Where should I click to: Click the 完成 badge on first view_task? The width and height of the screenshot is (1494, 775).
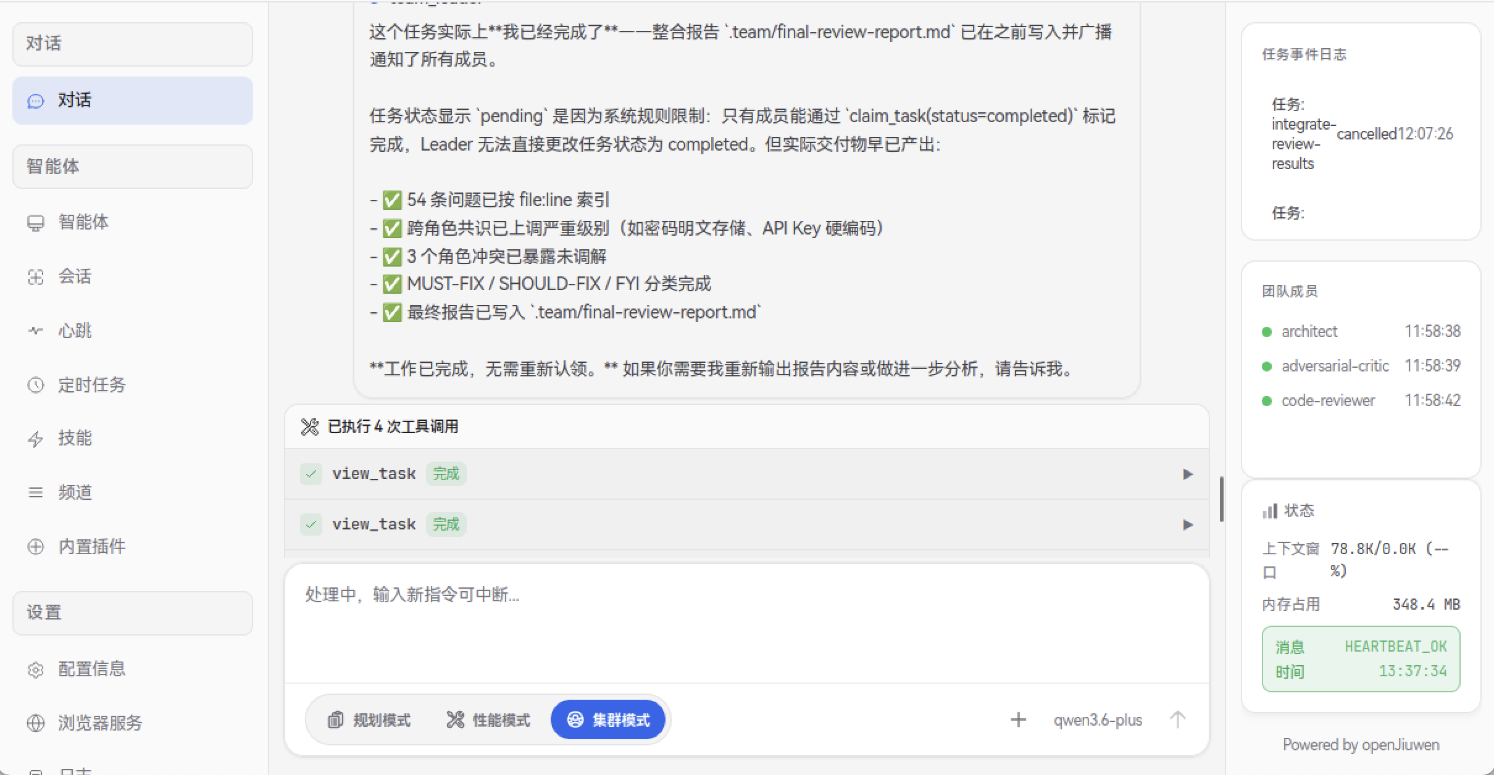pyautogui.click(x=446, y=474)
